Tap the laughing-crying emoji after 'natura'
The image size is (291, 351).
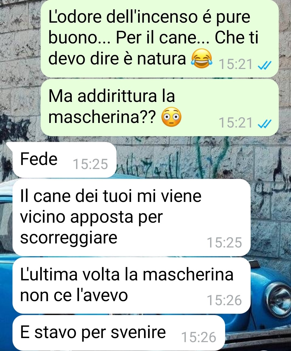pyautogui.click(x=201, y=58)
